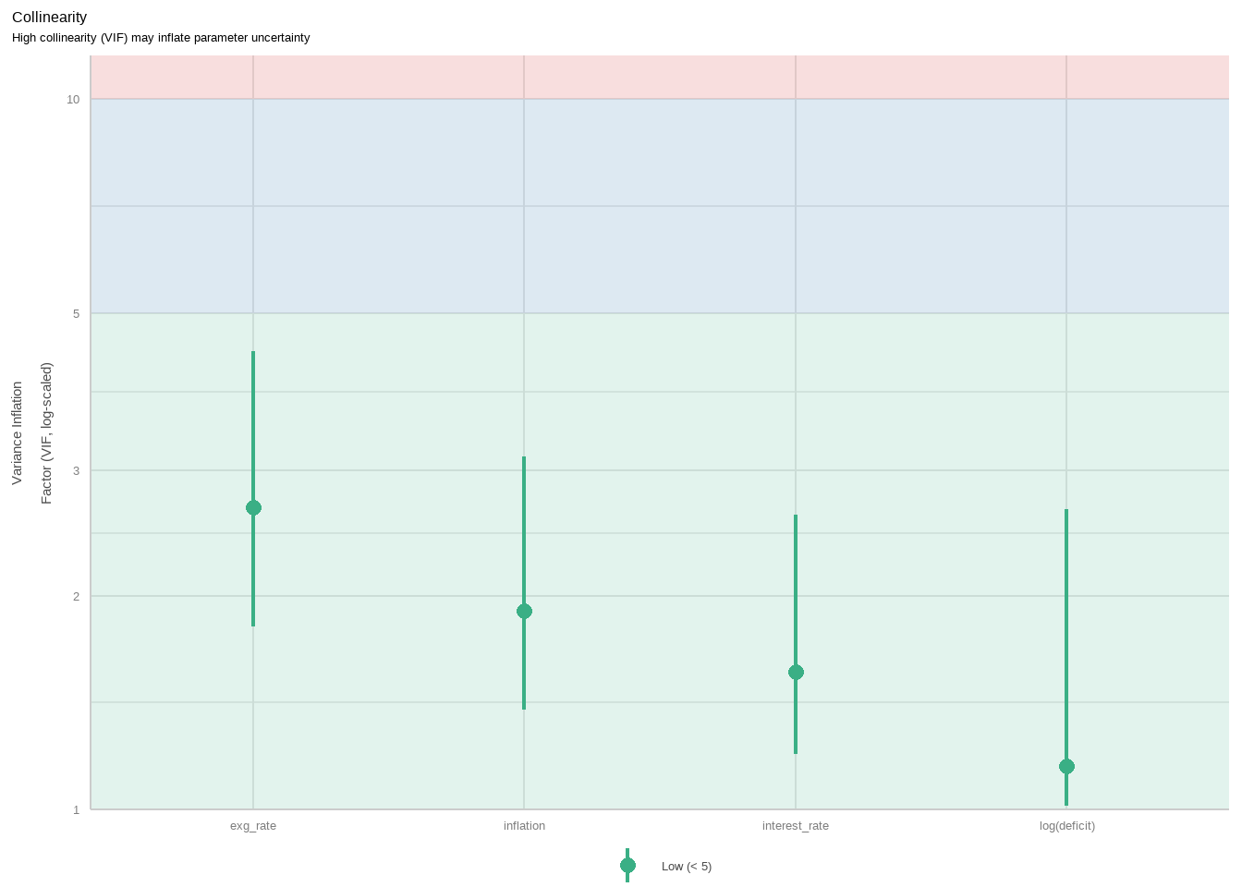Click the subtitle about high collinearity (VIF)
1242x887 pixels.
(x=161, y=38)
